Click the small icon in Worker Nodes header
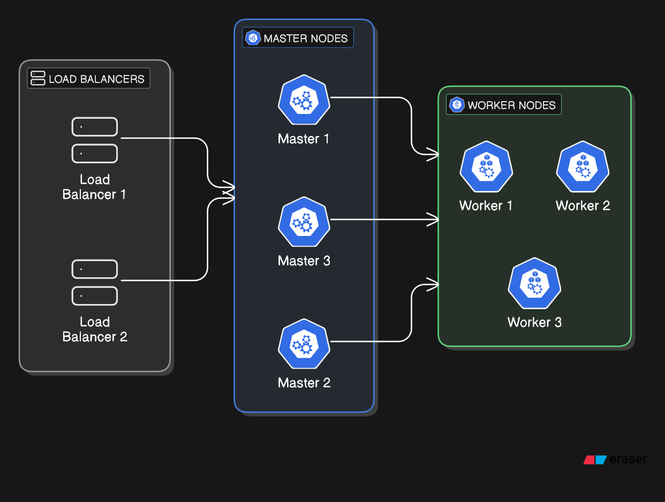The width and height of the screenshot is (665, 502). tap(457, 105)
